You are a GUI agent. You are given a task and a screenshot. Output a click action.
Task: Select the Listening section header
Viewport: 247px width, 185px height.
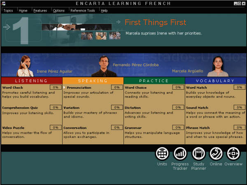tap(32, 81)
